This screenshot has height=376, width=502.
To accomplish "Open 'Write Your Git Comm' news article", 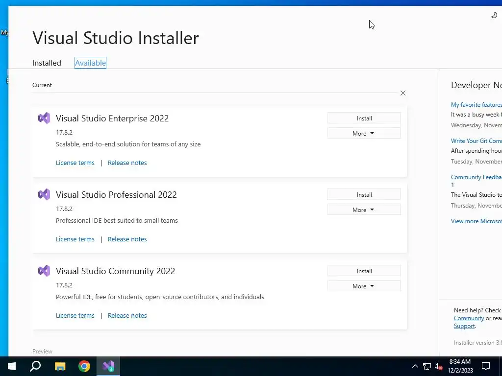I will pos(477,141).
